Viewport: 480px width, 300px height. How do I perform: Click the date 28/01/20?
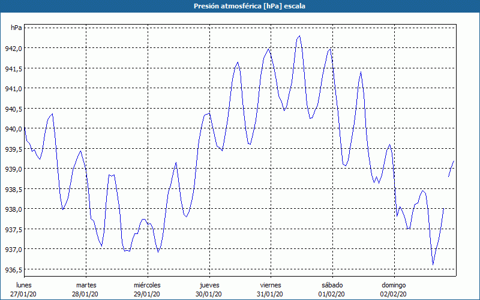point(85,294)
